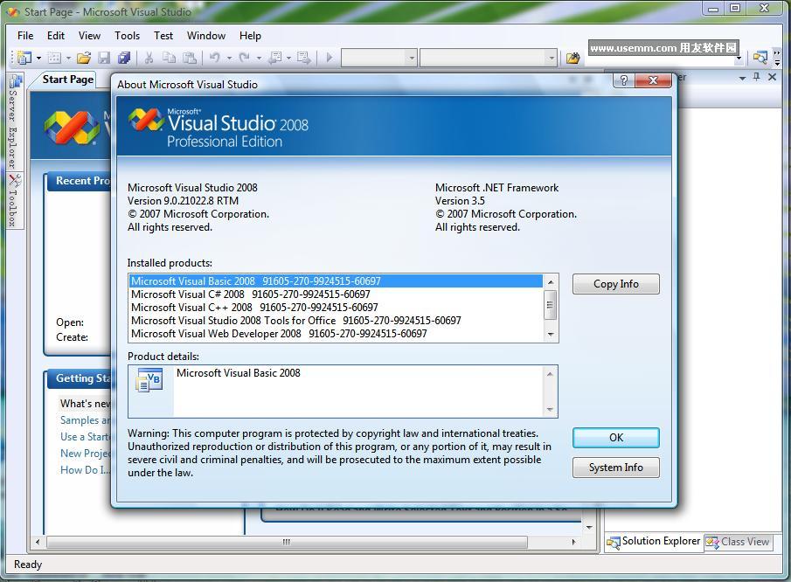Close the right-side docked panel
Viewport: 791px width, 582px height.
[x=772, y=77]
